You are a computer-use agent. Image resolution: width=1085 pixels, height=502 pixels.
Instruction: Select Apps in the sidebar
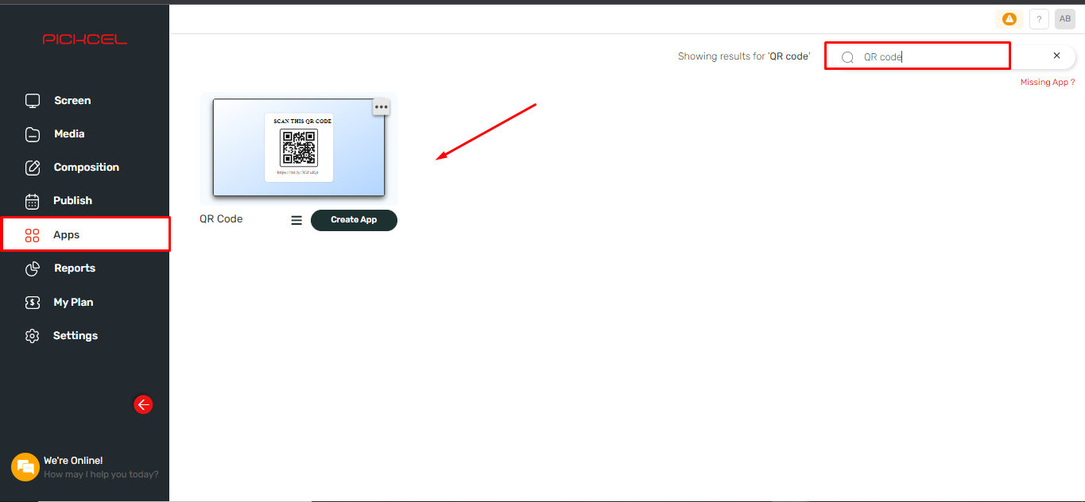coord(85,234)
